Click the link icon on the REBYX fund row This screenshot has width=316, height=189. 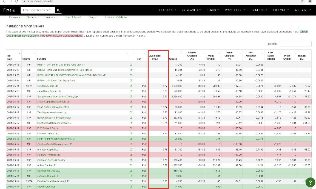pyautogui.click(x=131, y=64)
